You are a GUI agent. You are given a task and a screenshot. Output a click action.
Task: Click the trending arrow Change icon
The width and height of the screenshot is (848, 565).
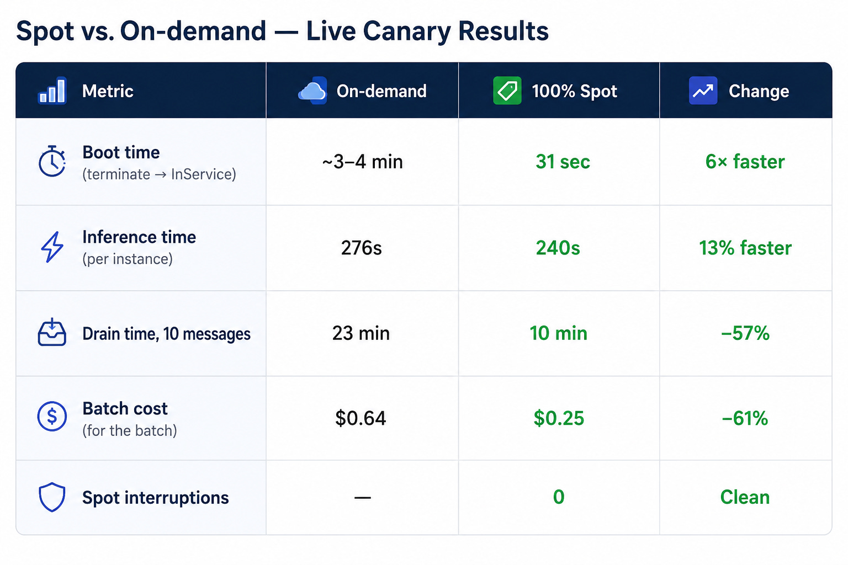pos(703,90)
